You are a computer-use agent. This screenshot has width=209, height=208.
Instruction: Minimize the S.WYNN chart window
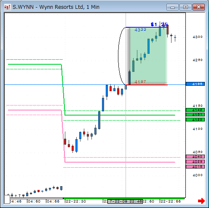click(172, 7)
